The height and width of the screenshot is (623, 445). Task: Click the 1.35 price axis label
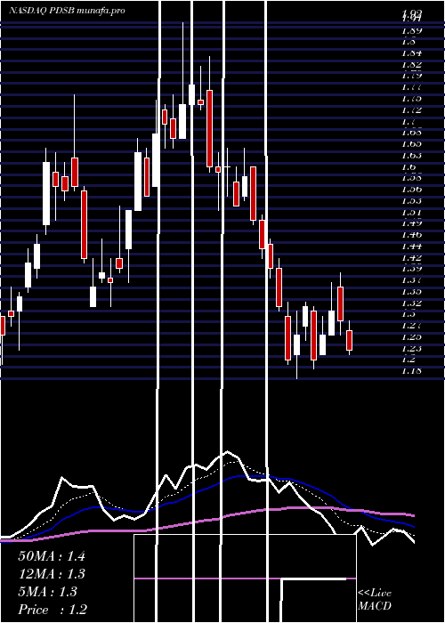(411, 292)
